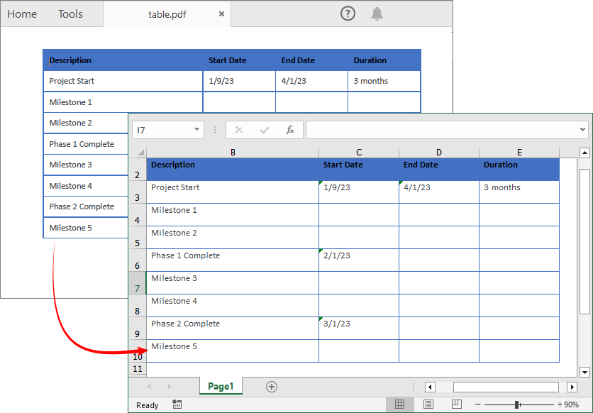This screenshot has height=413, width=593.
Task: Click the right horizontal scroll arrow
Action: pos(572,387)
